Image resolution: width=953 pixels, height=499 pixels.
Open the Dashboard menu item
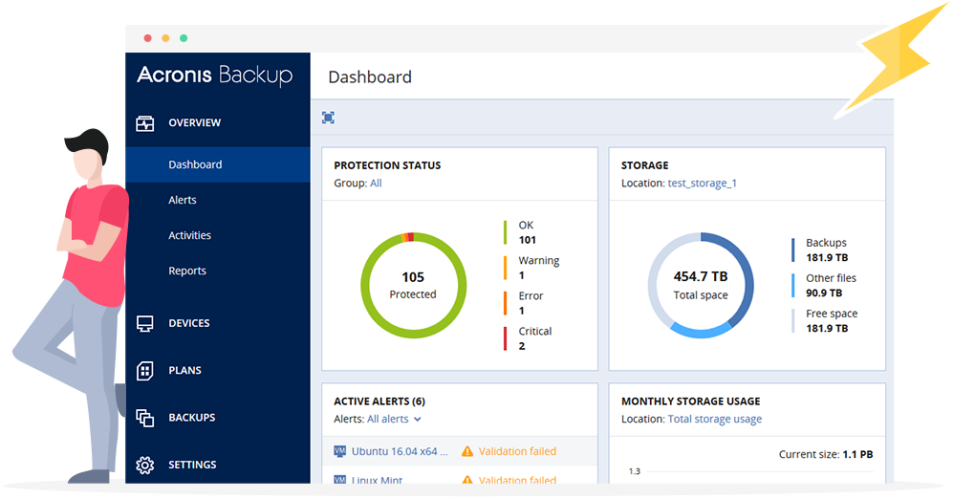click(195, 164)
